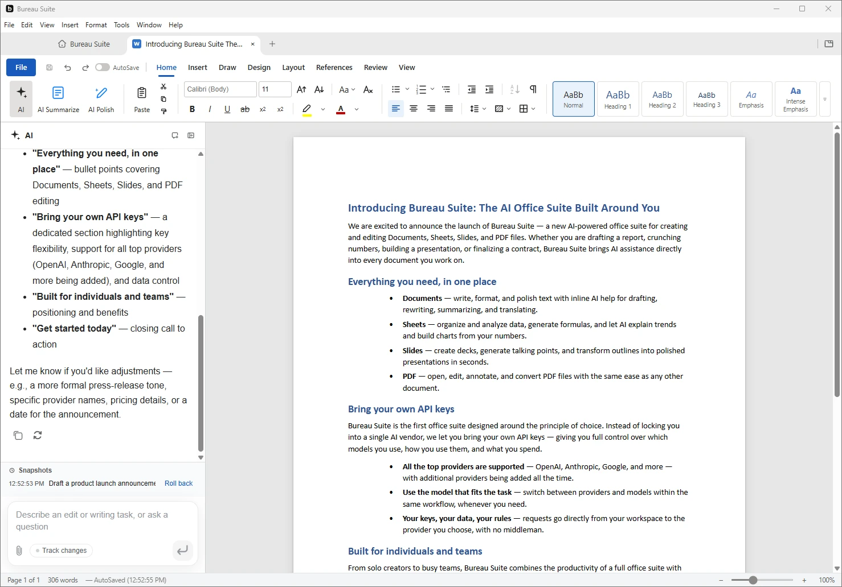Toggle strikethrough formatting
The height and width of the screenshot is (587, 842).
(245, 109)
